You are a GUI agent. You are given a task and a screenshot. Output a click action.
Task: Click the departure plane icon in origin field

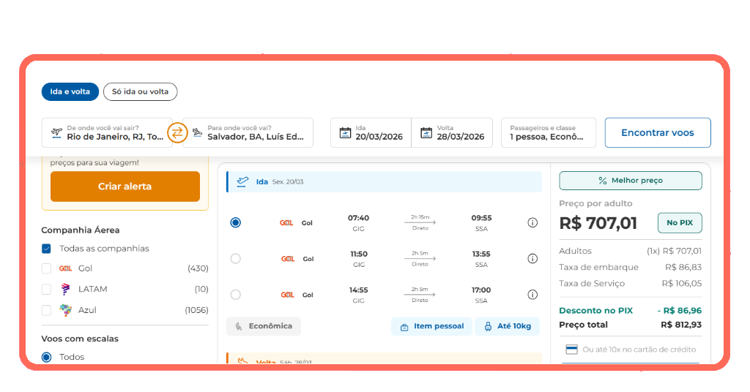(x=56, y=132)
